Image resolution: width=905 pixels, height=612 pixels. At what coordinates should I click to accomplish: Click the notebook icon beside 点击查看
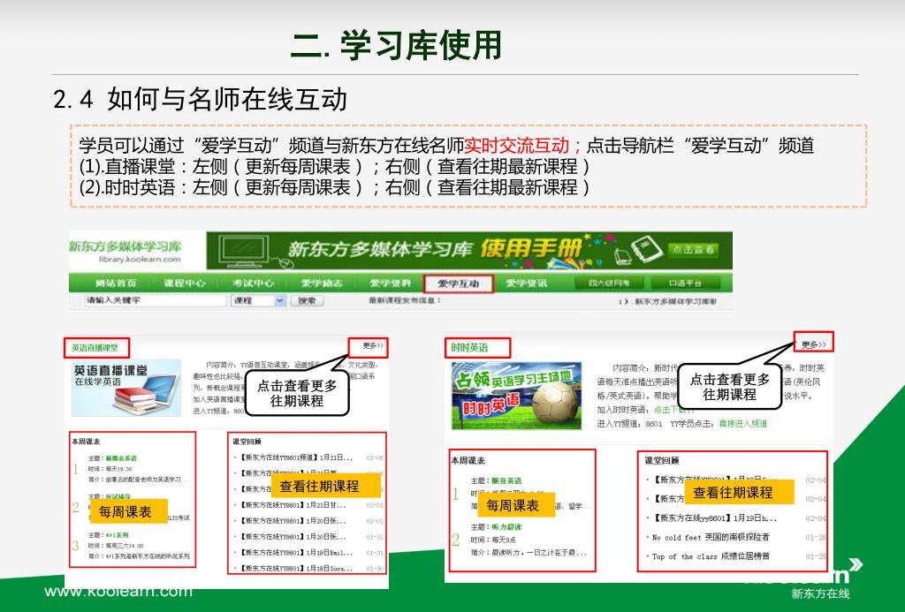648,250
